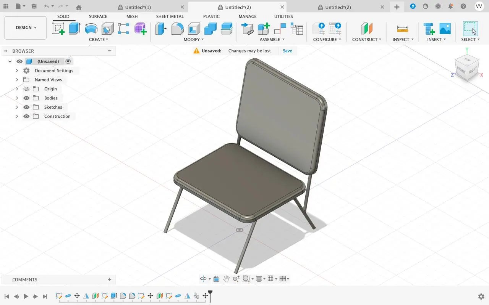Open a new design tab with plus button
Screen dimensions: 489x305
pos(397,7)
